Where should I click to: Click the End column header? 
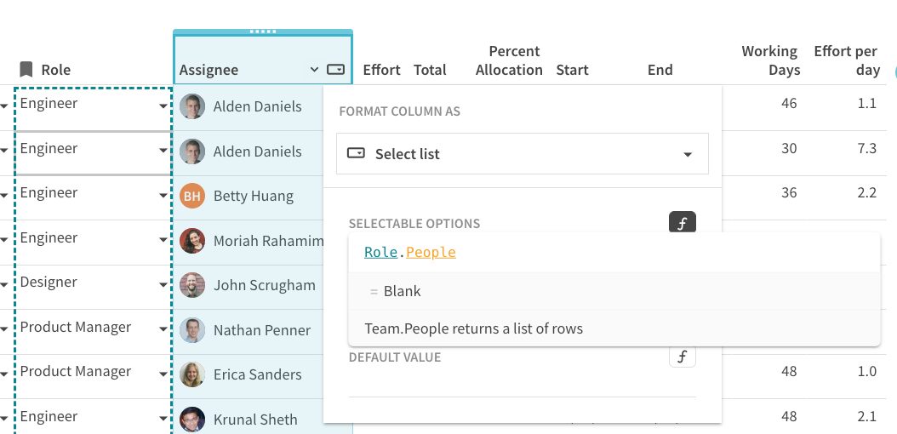coord(660,70)
